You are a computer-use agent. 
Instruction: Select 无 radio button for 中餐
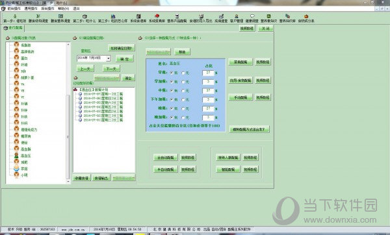pyautogui.click(x=183, y=91)
